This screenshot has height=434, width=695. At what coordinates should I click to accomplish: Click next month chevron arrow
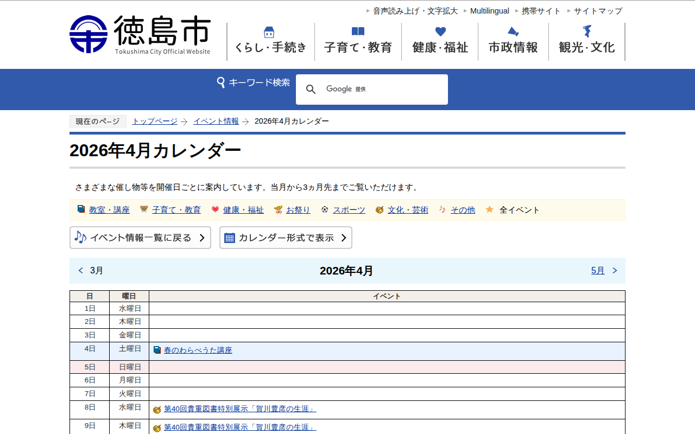(615, 270)
